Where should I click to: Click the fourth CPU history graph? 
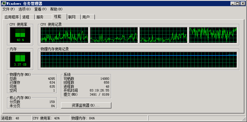pos(213,35)
